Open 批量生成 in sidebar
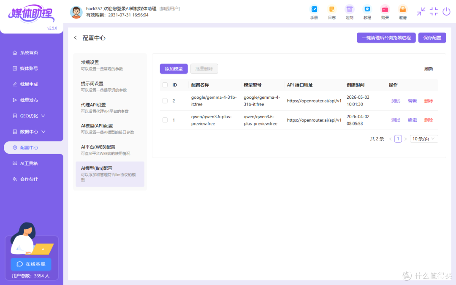The image size is (456, 285). pos(29,84)
